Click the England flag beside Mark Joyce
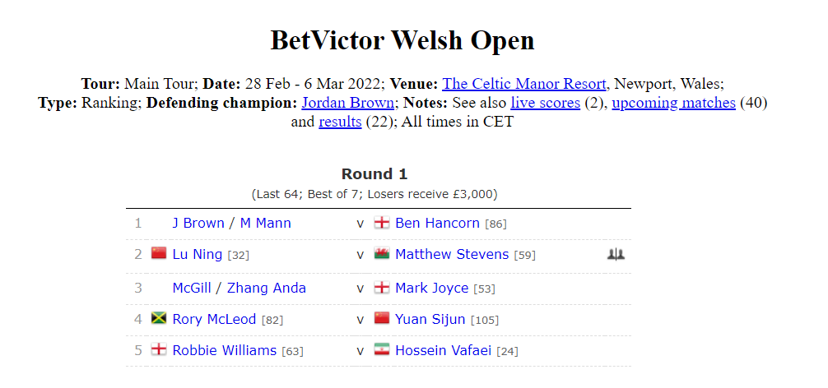 pyautogui.click(x=381, y=288)
